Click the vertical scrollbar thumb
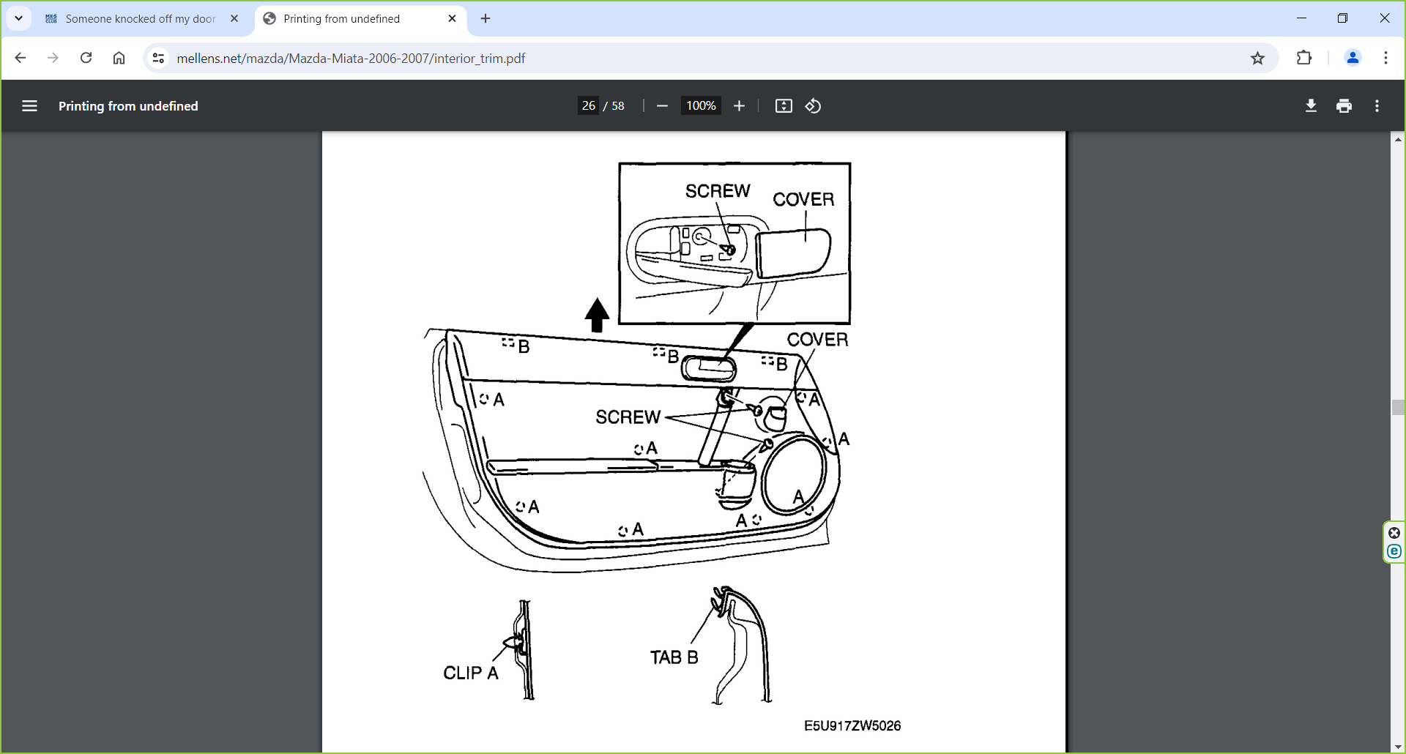The height and width of the screenshot is (754, 1406). click(x=1397, y=408)
